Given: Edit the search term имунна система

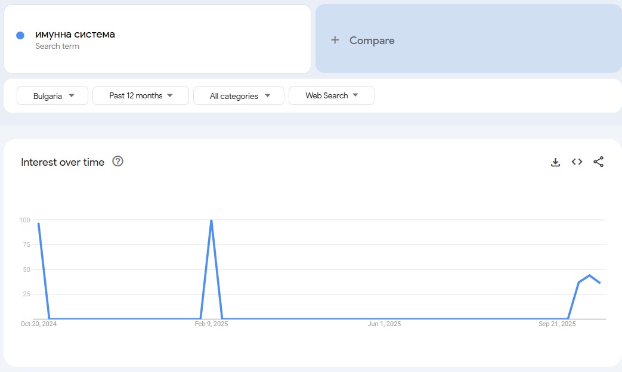Looking at the screenshot, I should coord(75,35).
